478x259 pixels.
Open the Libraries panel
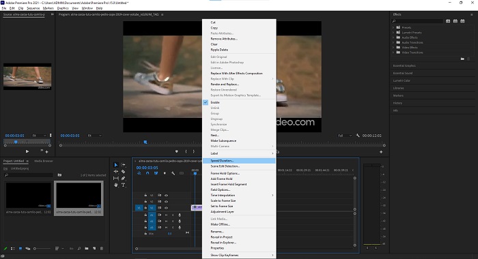(x=398, y=88)
